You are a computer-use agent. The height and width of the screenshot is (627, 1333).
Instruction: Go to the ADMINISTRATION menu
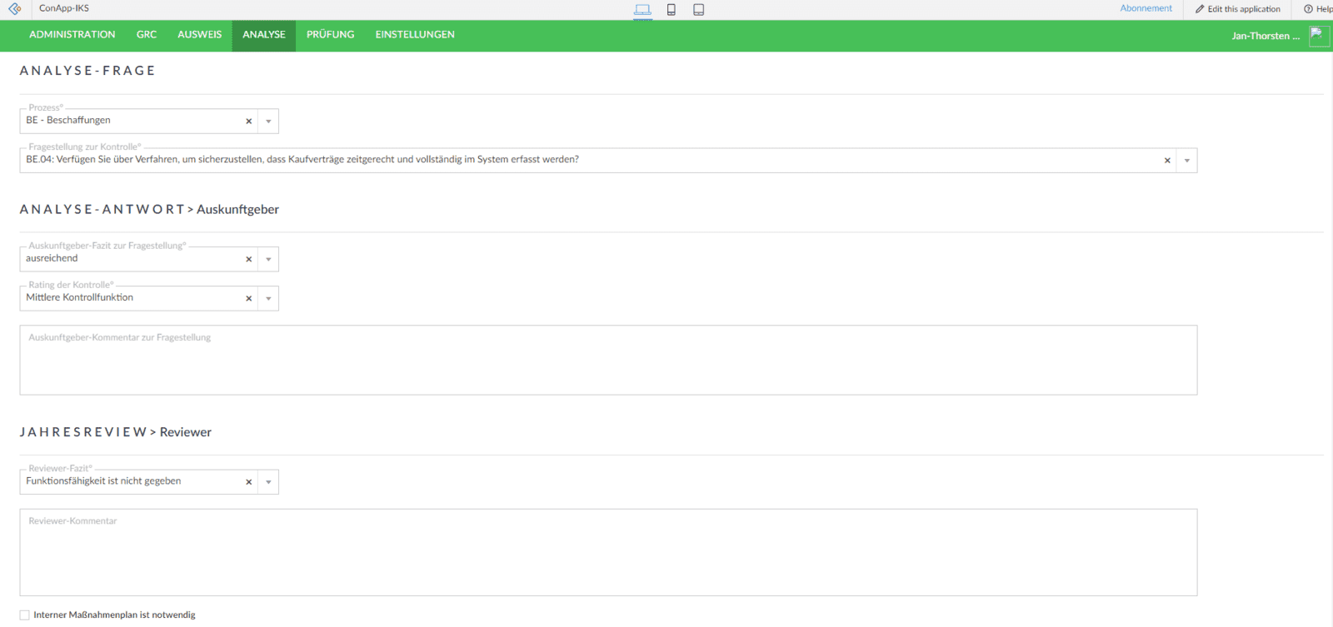72,35
